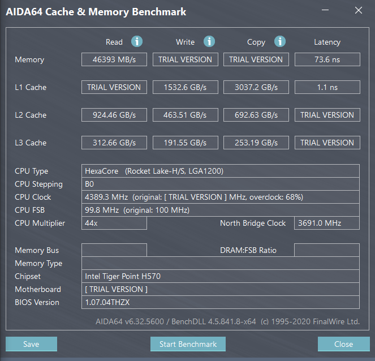Viewport: 375px width, 361px height.
Task: Click the CPU Type field HexaCore Rocket Lake
Action: (221, 171)
